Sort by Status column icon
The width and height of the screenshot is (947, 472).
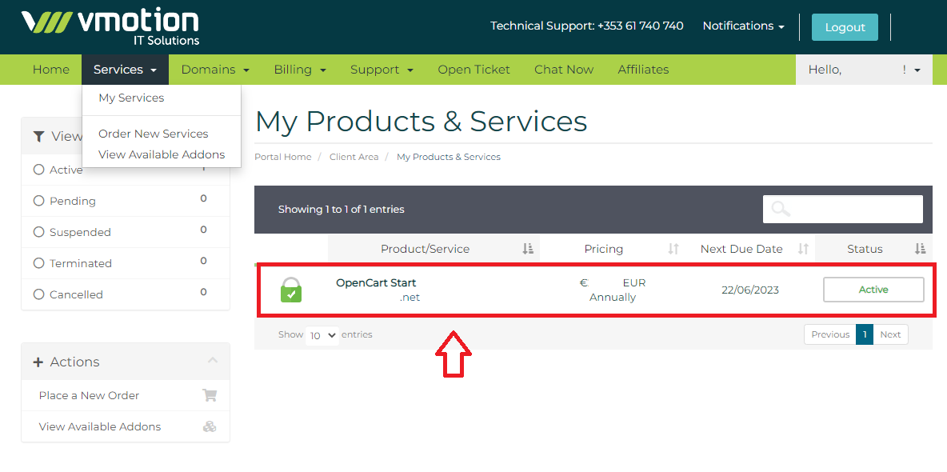pyautogui.click(x=920, y=249)
